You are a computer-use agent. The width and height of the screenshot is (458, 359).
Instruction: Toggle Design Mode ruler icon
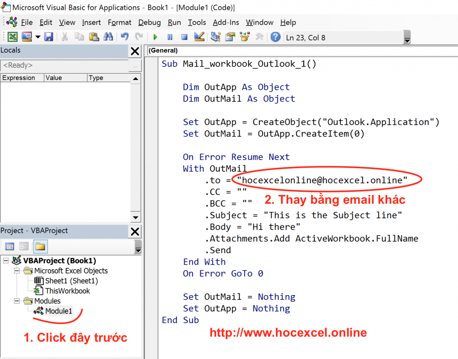(x=199, y=37)
